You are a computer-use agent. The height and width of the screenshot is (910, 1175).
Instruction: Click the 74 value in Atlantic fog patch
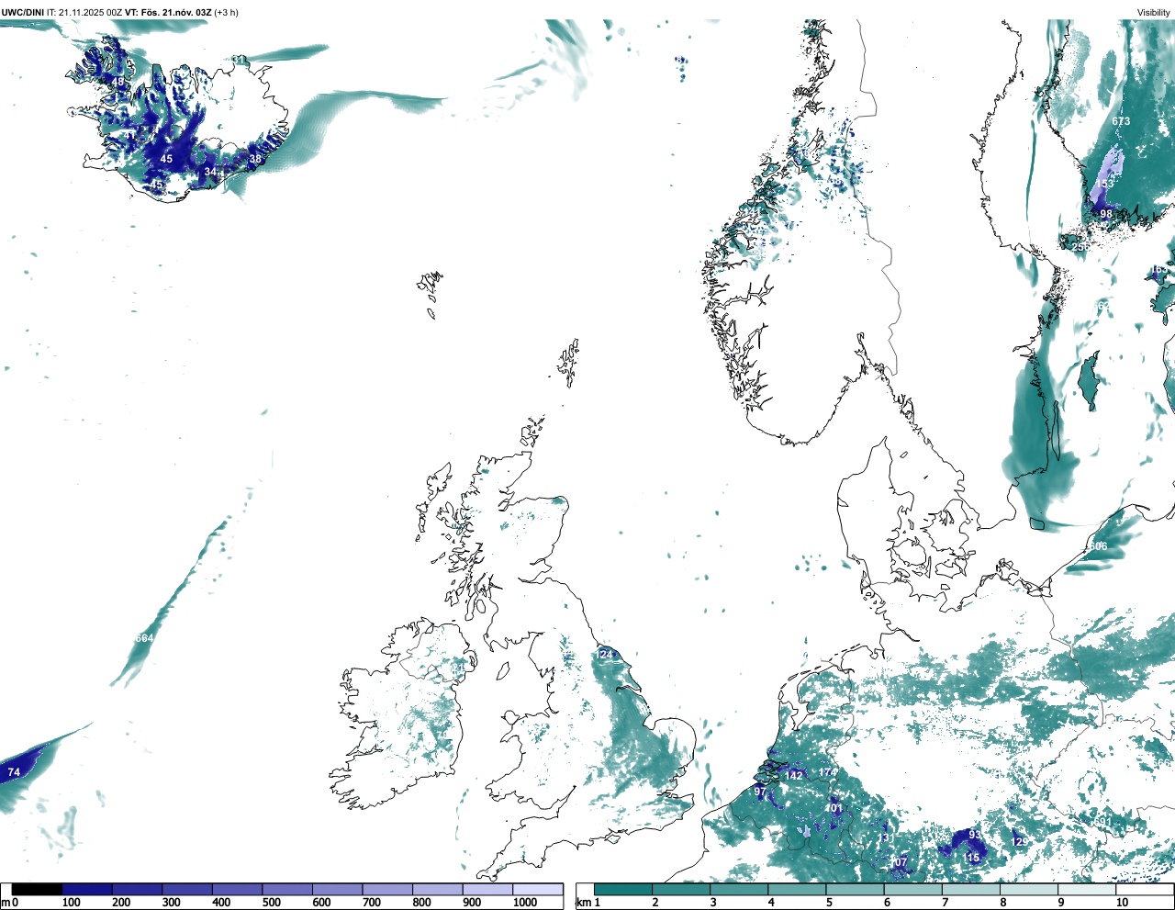14,772
